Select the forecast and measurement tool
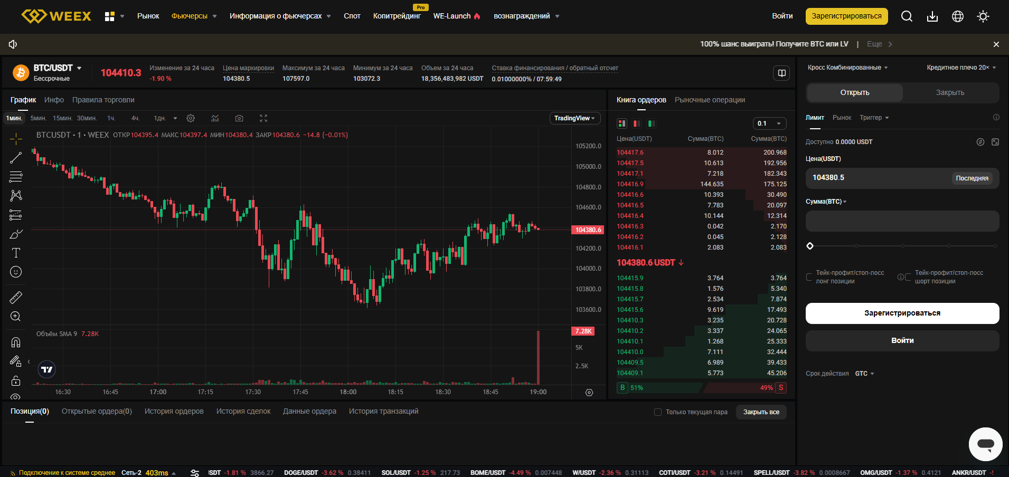 [x=16, y=215]
